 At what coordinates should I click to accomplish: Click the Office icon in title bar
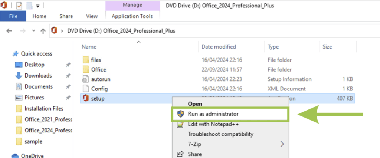(4, 5)
